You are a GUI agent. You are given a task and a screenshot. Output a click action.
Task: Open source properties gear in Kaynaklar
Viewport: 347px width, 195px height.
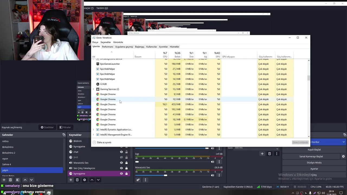[85, 180]
